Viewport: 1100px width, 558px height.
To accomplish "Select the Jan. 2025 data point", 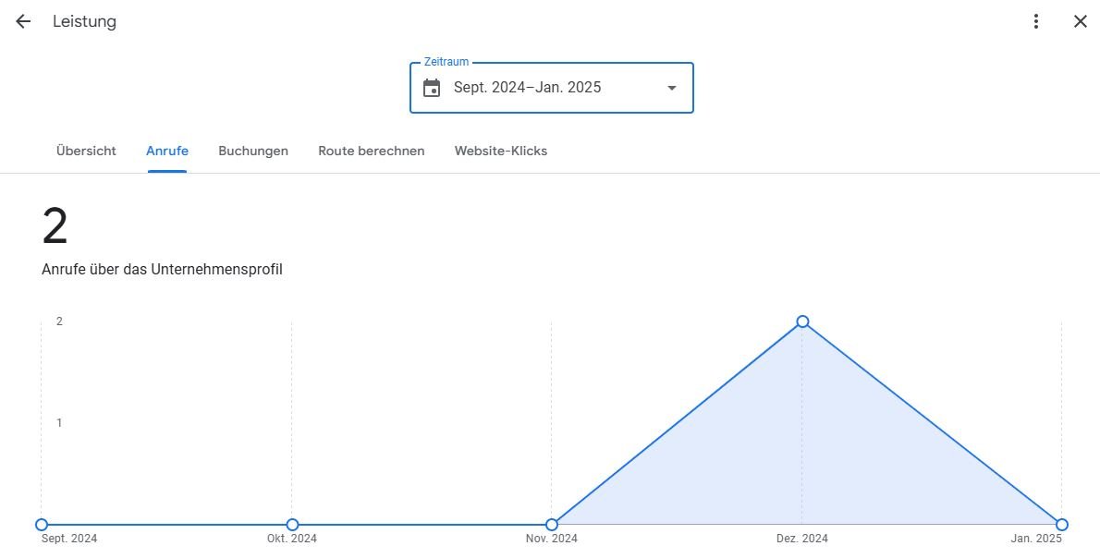I will [x=1062, y=525].
